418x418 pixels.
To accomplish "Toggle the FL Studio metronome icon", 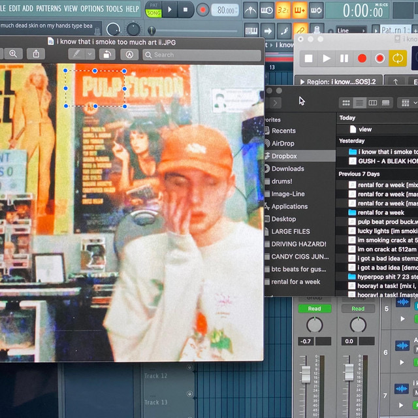I will (250, 10).
